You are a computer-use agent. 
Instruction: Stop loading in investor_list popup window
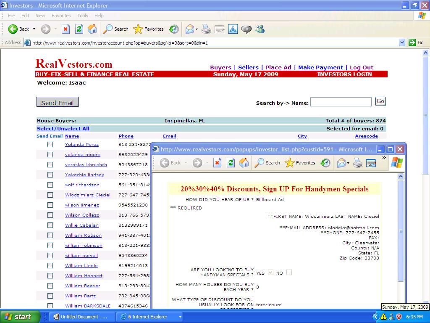tap(217, 163)
